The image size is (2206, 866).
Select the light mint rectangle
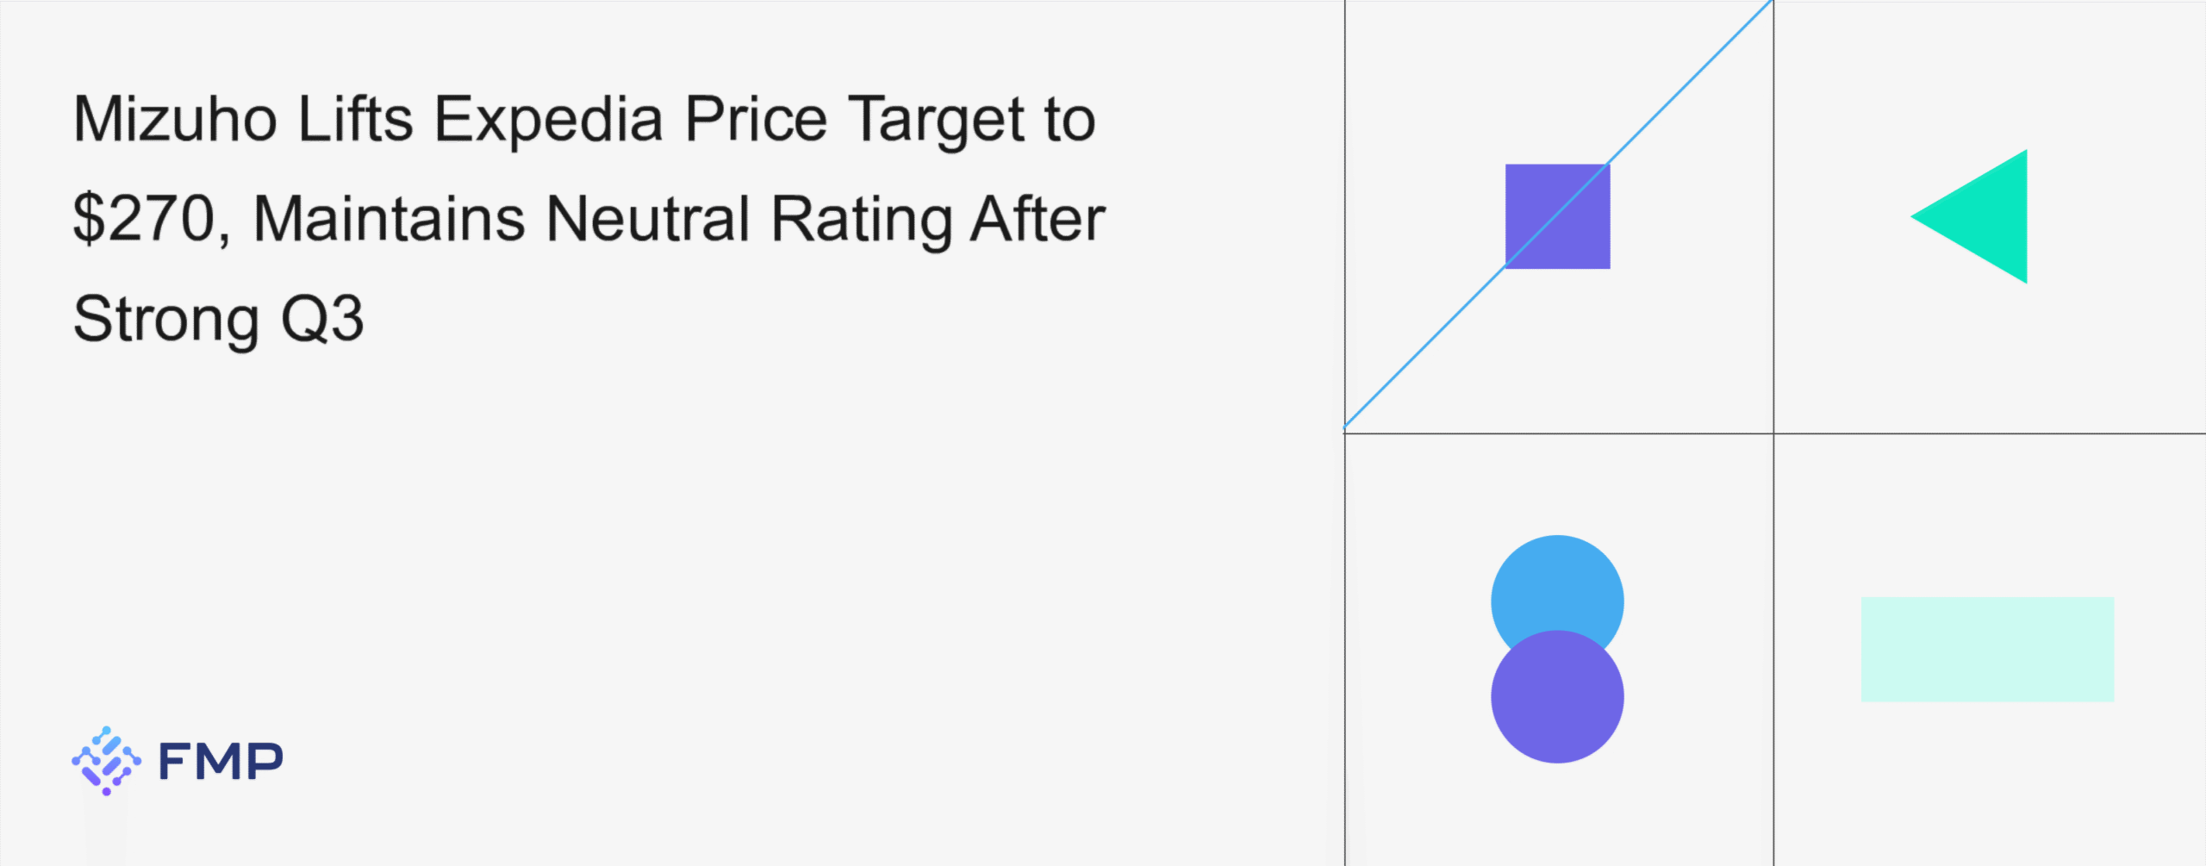coord(1986,649)
